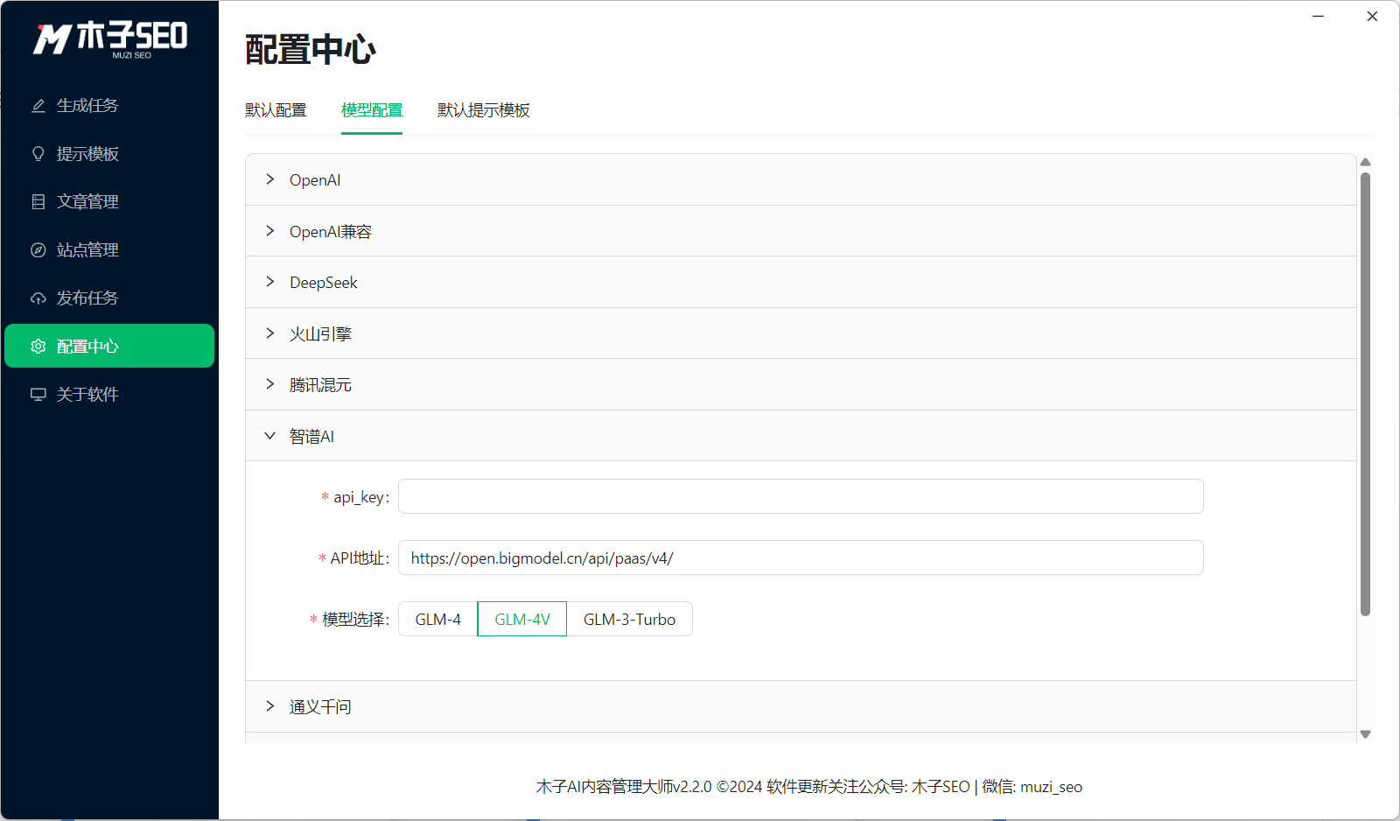The height and width of the screenshot is (821, 1400).
Task: Expand the 腾讯混元 section chevron
Action: (x=270, y=384)
